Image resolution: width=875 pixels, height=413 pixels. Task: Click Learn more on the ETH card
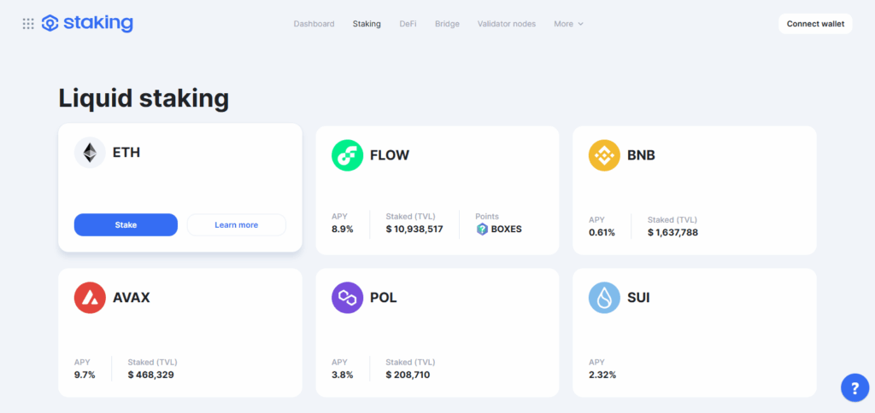[x=237, y=225]
